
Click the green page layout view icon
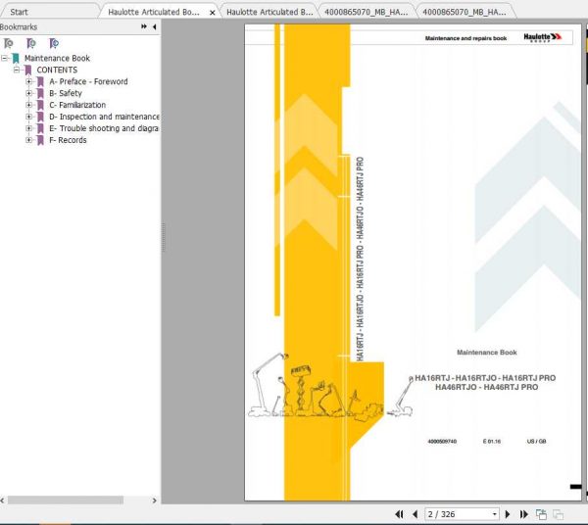pos(541,514)
